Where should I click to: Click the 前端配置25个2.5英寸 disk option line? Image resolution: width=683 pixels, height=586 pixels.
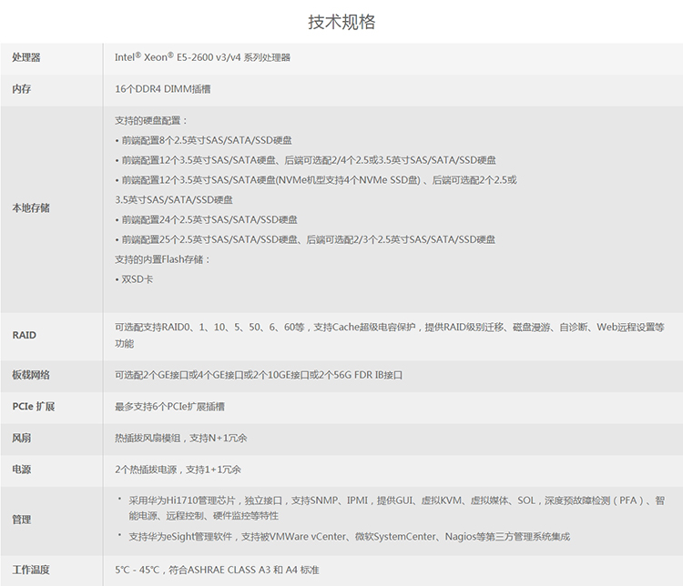click(305, 239)
